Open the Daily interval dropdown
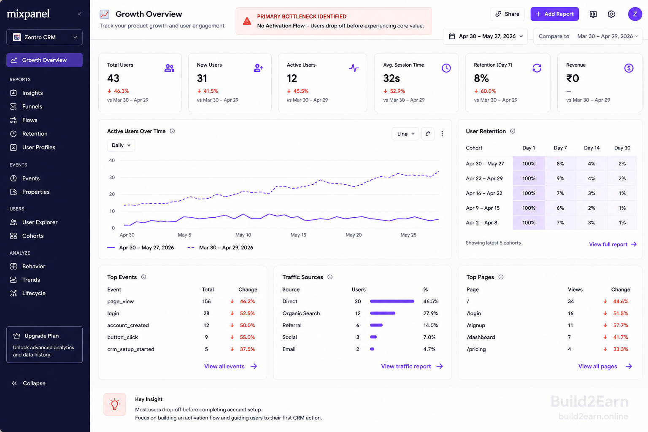Screen dimensions: 648x432 [121, 145]
